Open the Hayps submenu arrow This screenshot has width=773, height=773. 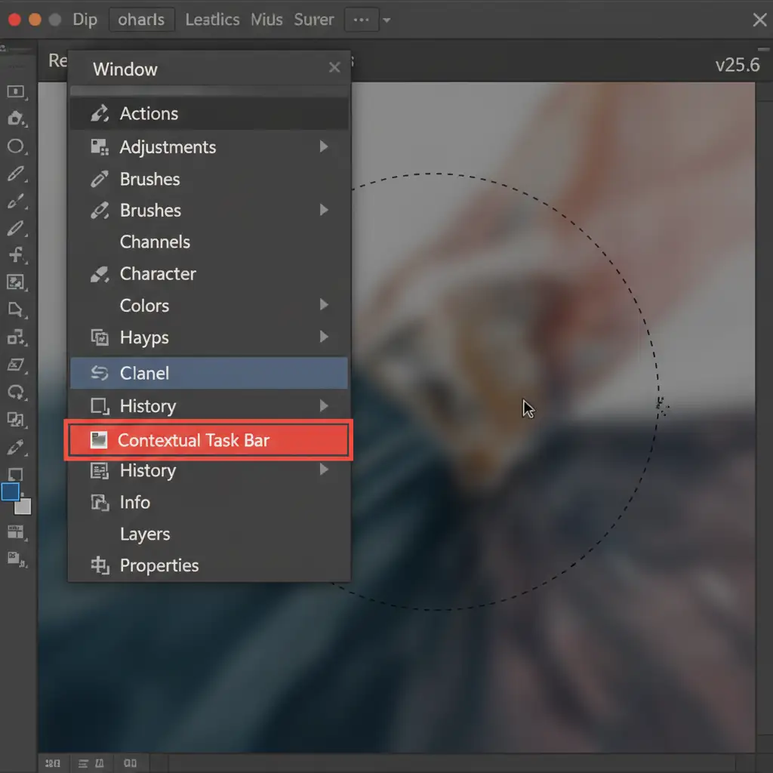[324, 337]
